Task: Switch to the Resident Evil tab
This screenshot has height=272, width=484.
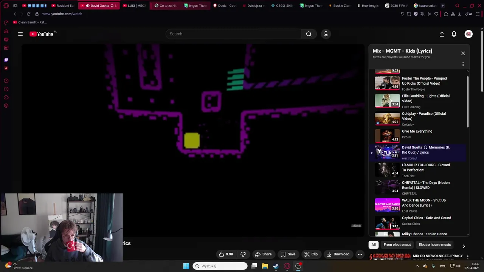Action: (63, 6)
